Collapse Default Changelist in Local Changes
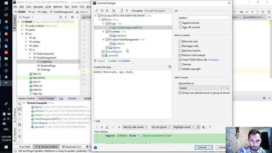The image size is (272, 153). pos(24,103)
